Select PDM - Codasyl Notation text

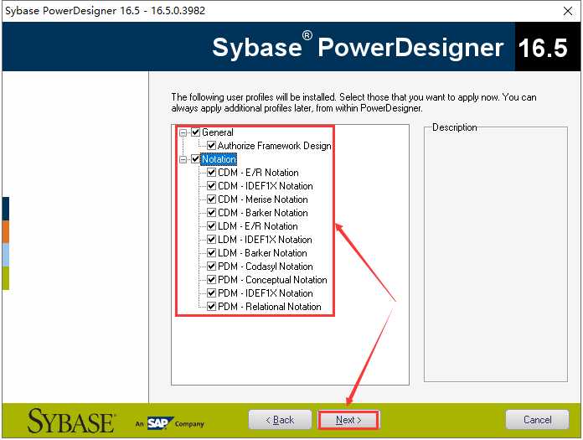point(266,267)
